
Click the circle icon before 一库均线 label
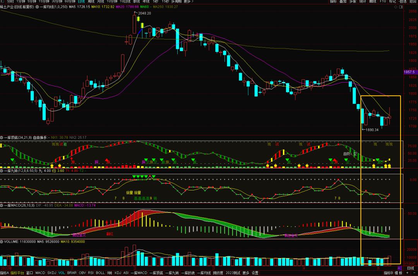(36, 7)
